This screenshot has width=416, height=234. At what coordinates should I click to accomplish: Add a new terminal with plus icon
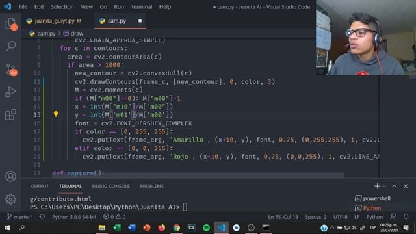[x=377, y=186]
